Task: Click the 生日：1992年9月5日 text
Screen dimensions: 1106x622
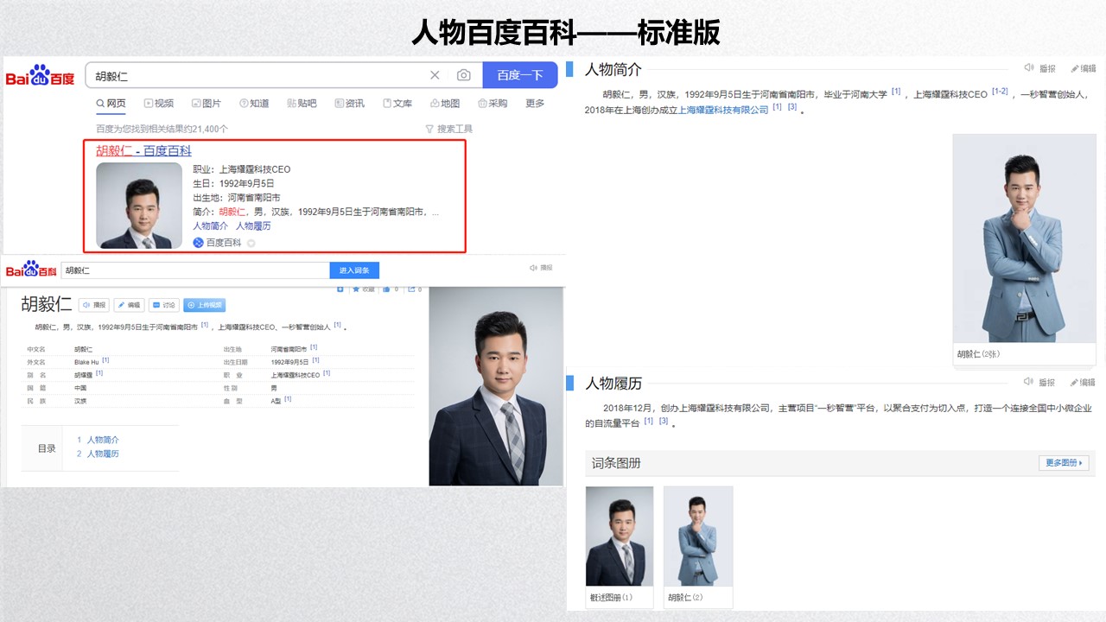Action: point(234,183)
